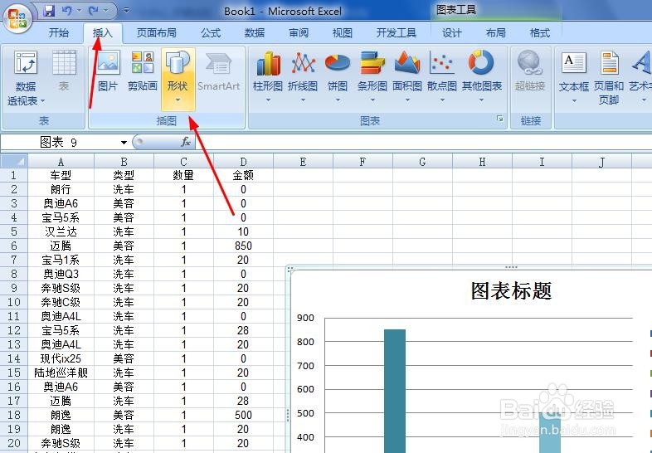Select column F header
The image size is (652, 453).
pos(362,162)
